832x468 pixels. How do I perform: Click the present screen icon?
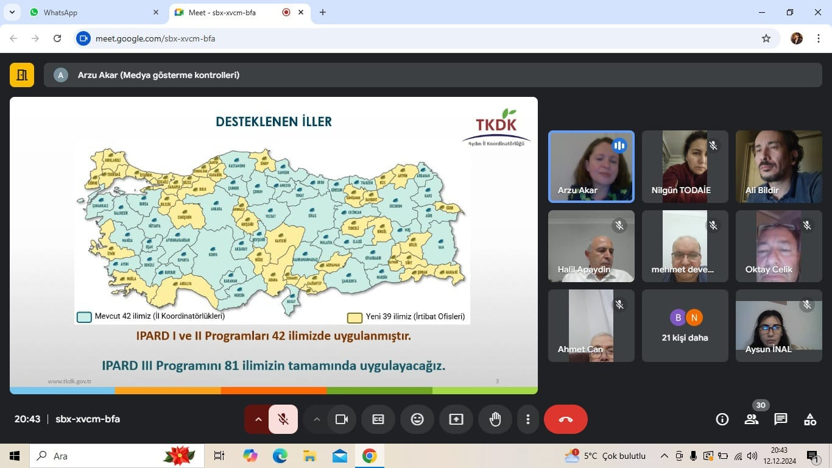coord(456,419)
